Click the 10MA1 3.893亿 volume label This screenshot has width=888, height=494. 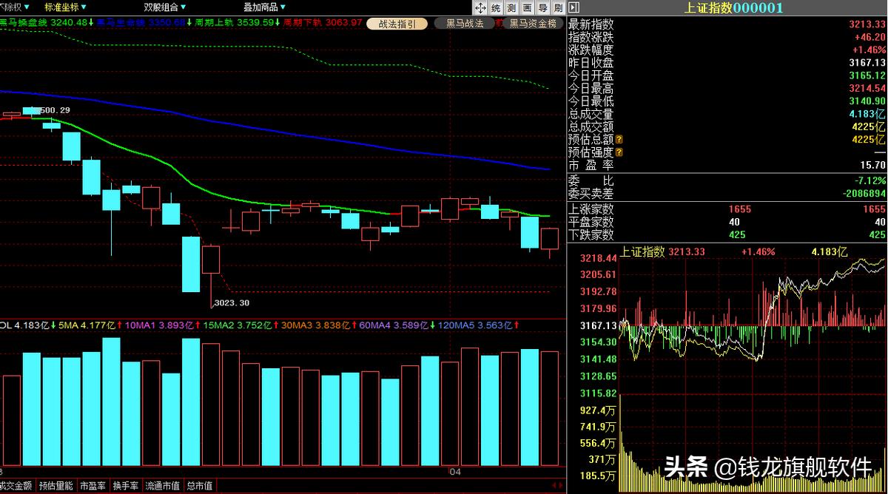(161, 325)
